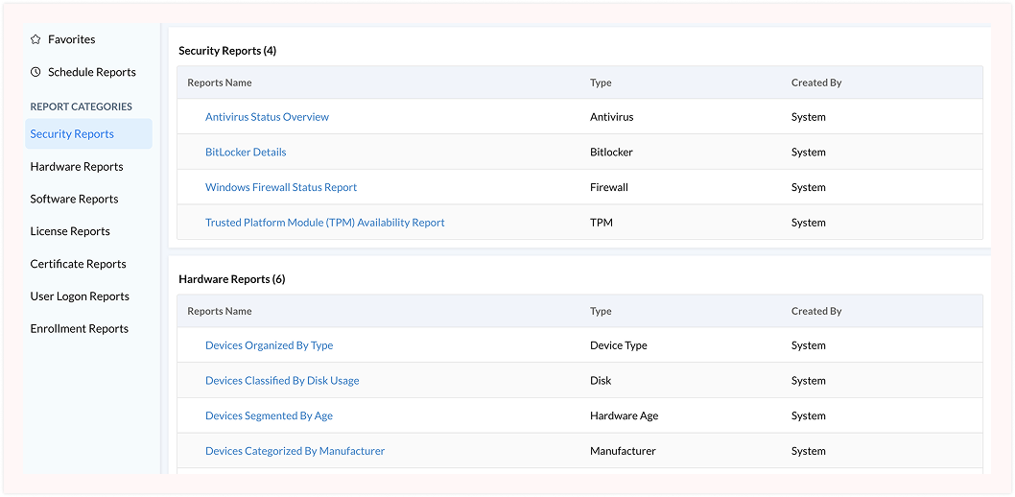Open Devices Segmented By Age report
1015x497 pixels.
269,415
